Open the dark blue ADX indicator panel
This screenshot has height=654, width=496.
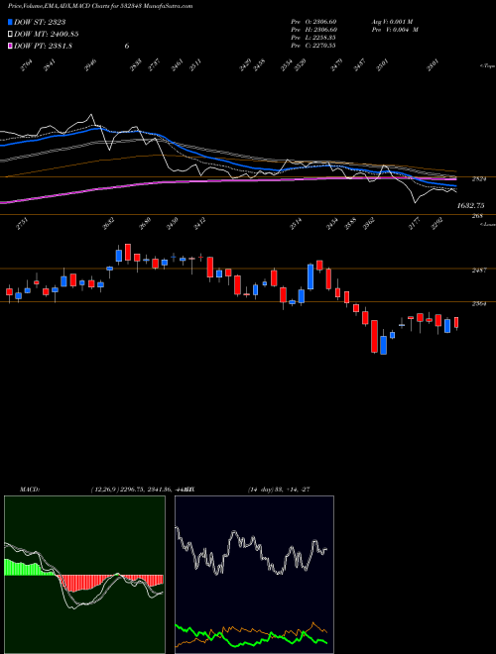point(254,575)
